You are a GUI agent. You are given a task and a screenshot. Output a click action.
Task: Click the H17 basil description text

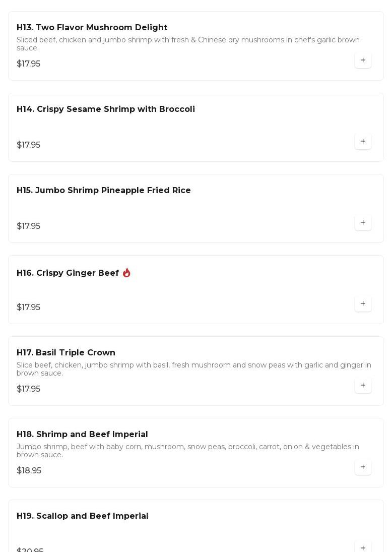pyautogui.click(x=193, y=369)
